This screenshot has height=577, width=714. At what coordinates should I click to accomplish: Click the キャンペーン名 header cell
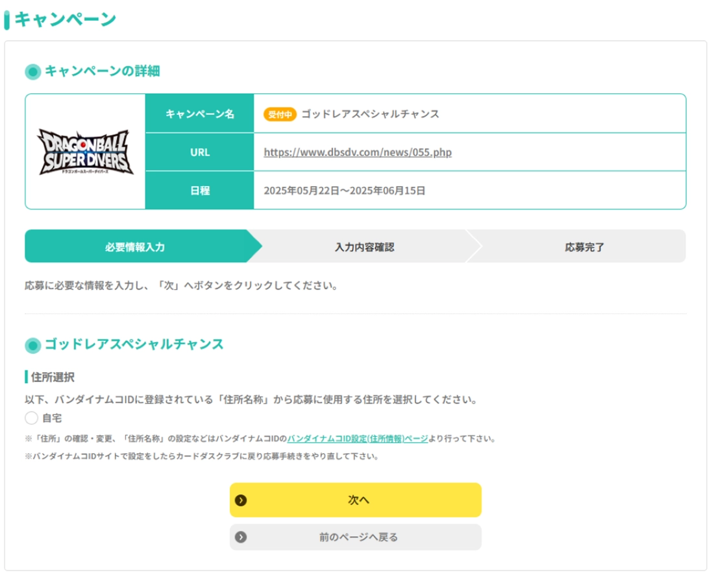click(x=199, y=114)
